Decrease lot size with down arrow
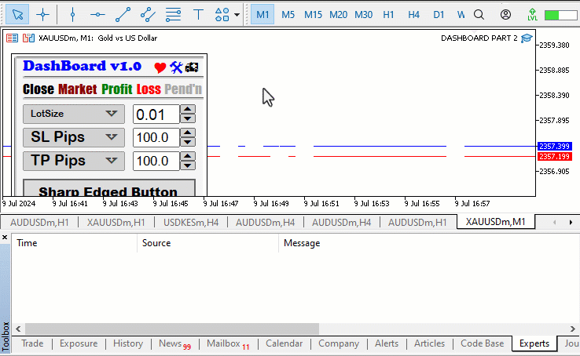Screen dimensions: 580x356 click(x=188, y=118)
